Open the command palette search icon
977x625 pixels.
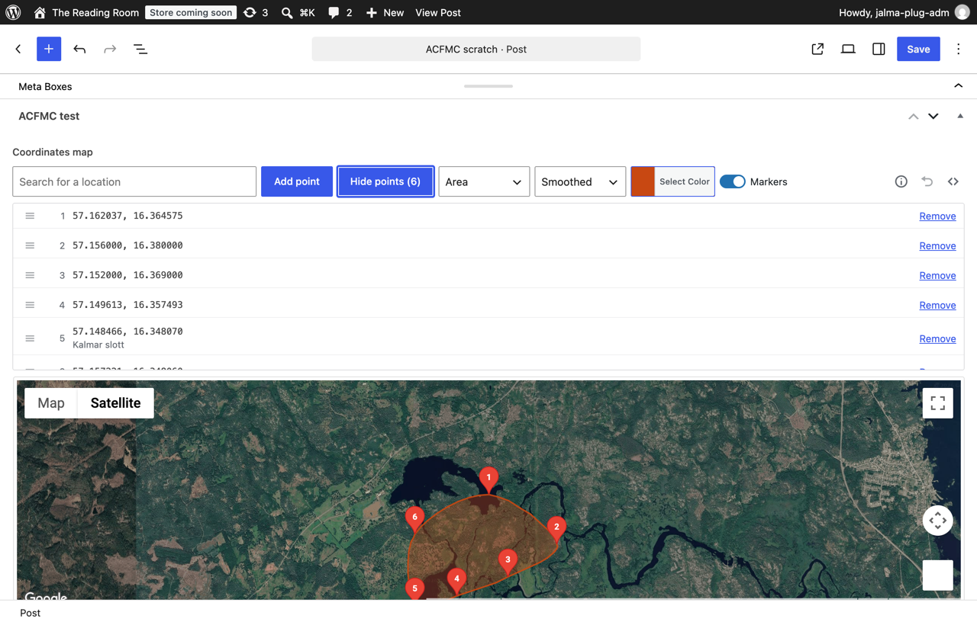click(298, 12)
